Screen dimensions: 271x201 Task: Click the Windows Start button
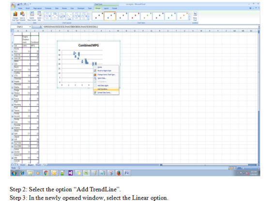14,173
